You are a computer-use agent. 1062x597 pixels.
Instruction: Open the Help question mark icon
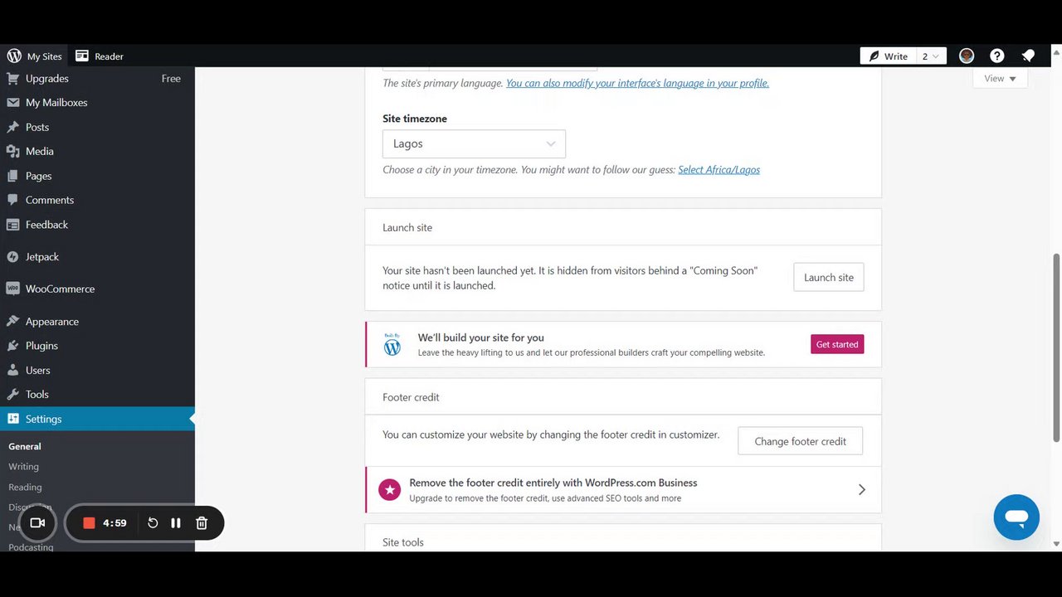coord(997,56)
